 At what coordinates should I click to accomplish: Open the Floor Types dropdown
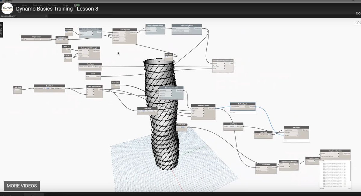pos(86,67)
